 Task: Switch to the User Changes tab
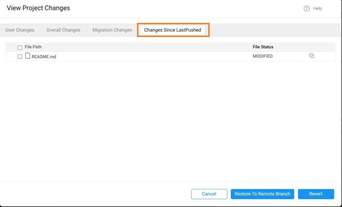pos(20,30)
